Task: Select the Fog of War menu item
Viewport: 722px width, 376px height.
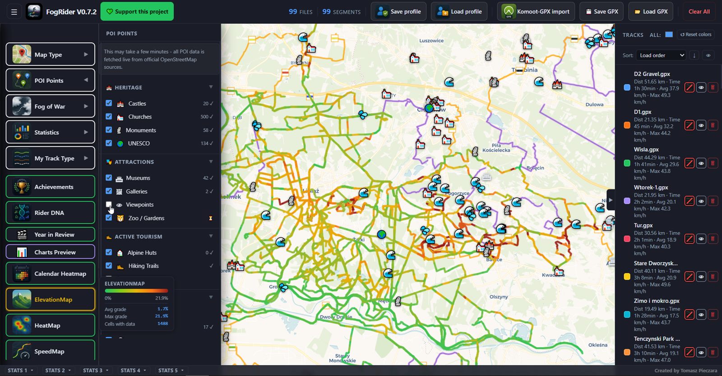Action: [51, 106]
